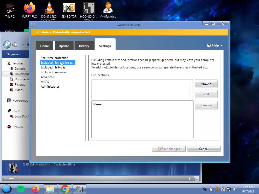Open the Organize dropdown menu
This screenshot has height=194, width=259.
(14, 54)
